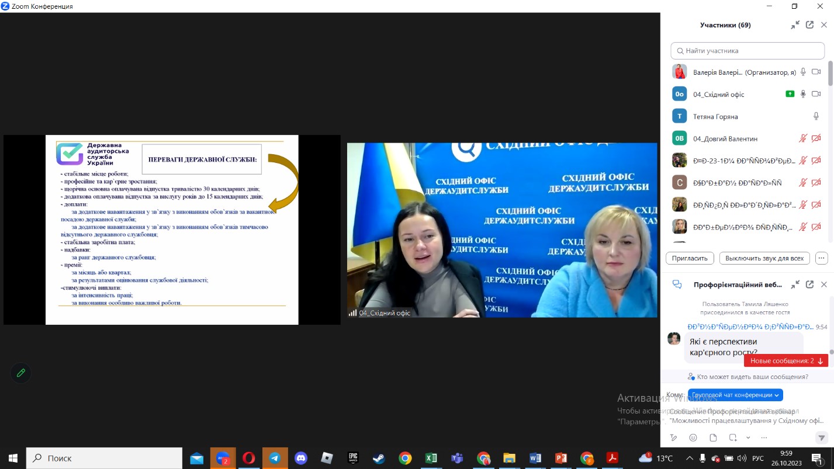Click the green annotation pencil button
The image size is (834, 469).
pos(21,373)
